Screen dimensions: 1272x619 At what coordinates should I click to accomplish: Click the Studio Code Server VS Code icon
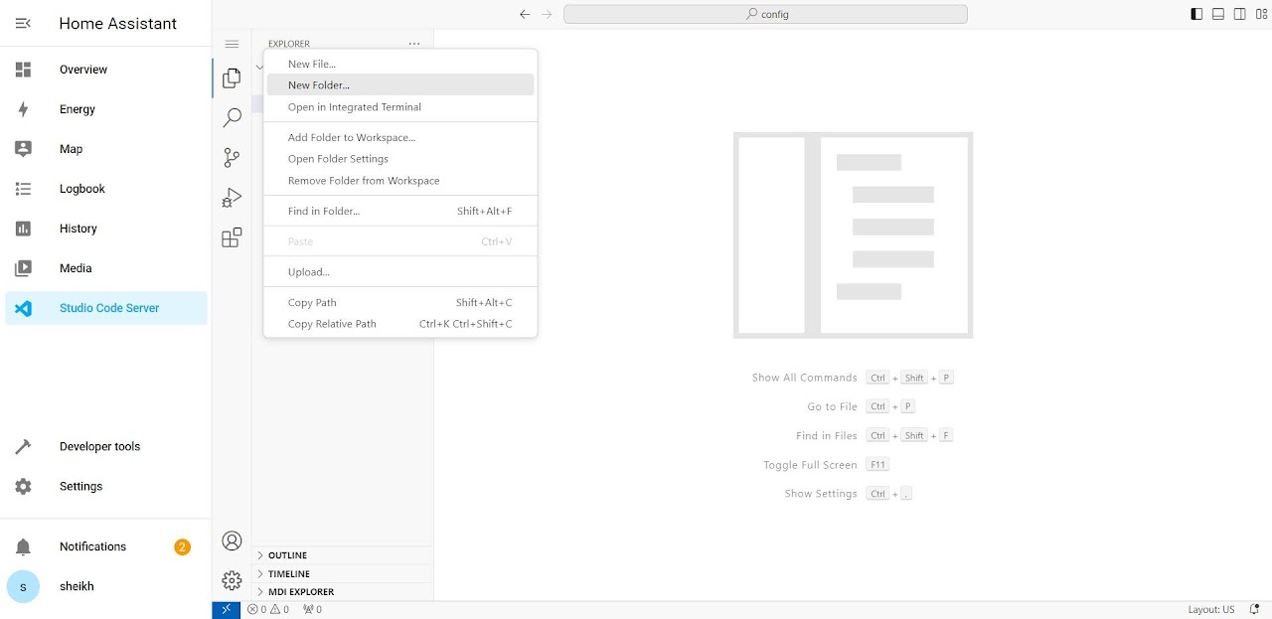click(x=23, y=308)
